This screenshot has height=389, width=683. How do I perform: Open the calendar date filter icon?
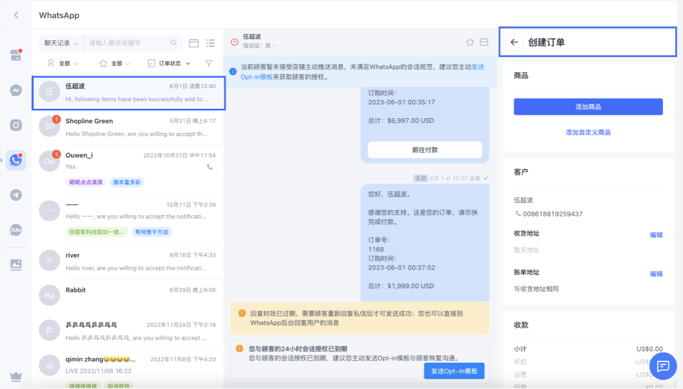tap(194, 43)
